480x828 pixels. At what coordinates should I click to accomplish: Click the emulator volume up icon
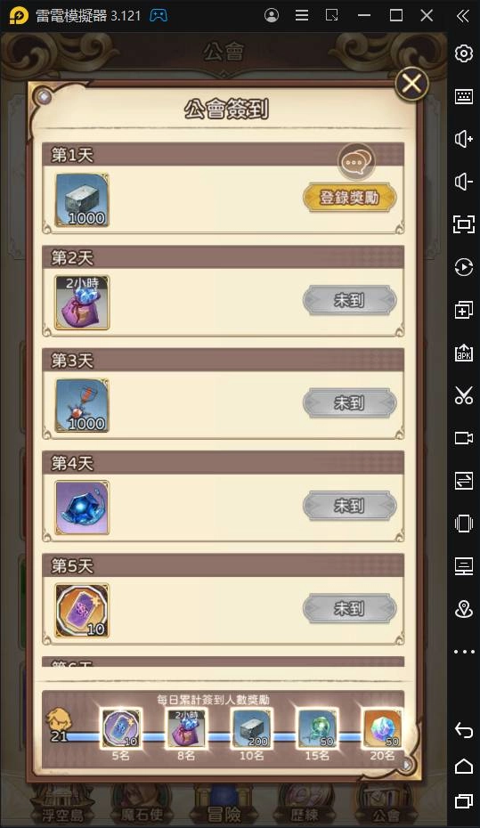click(x=464, y=139)
